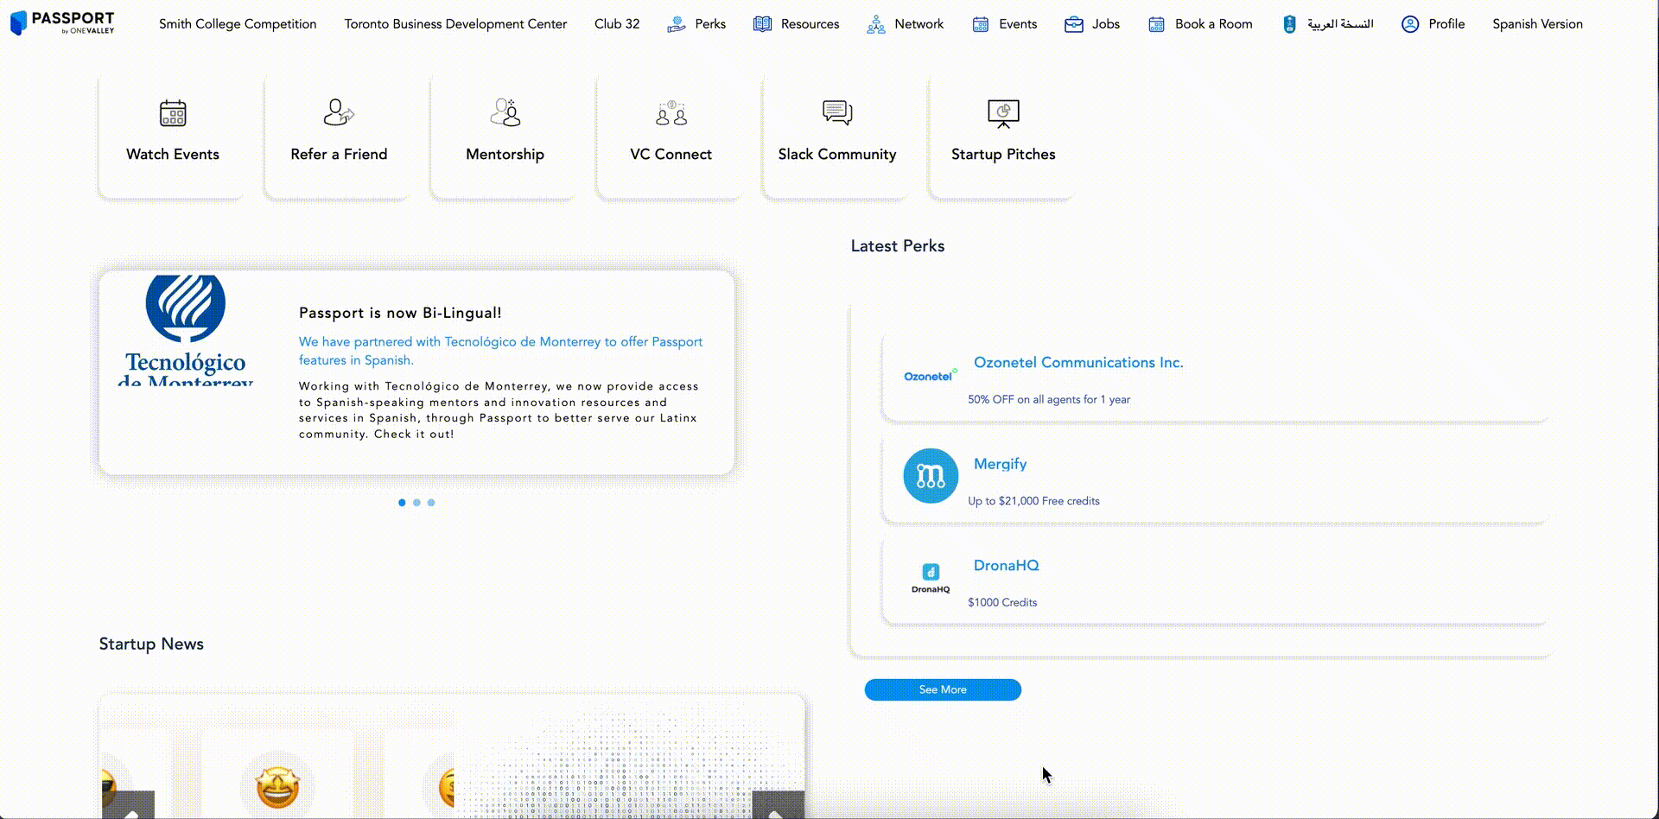Click the Startup News heading

click(151, 644)
